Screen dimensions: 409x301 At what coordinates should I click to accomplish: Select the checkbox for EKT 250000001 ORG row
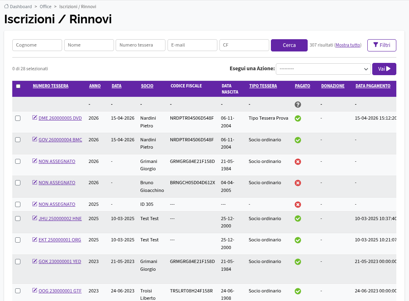(x=18, y=240)
